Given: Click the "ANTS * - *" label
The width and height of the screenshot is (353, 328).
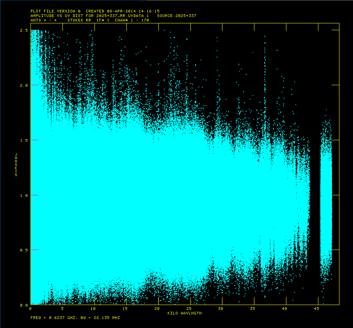Looking at the screenshot, I should 43,20.
